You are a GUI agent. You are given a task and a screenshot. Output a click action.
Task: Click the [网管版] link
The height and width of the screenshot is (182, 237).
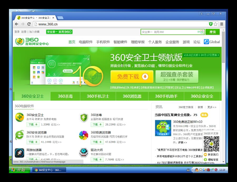[x=169, y=88]
